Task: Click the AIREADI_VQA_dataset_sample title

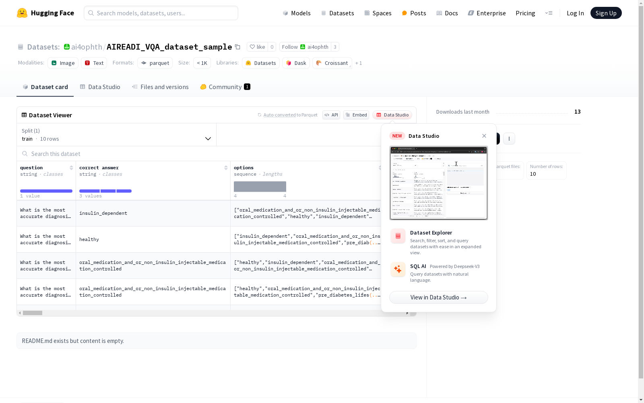Action: pyautogui.click(x=169, y=47)
